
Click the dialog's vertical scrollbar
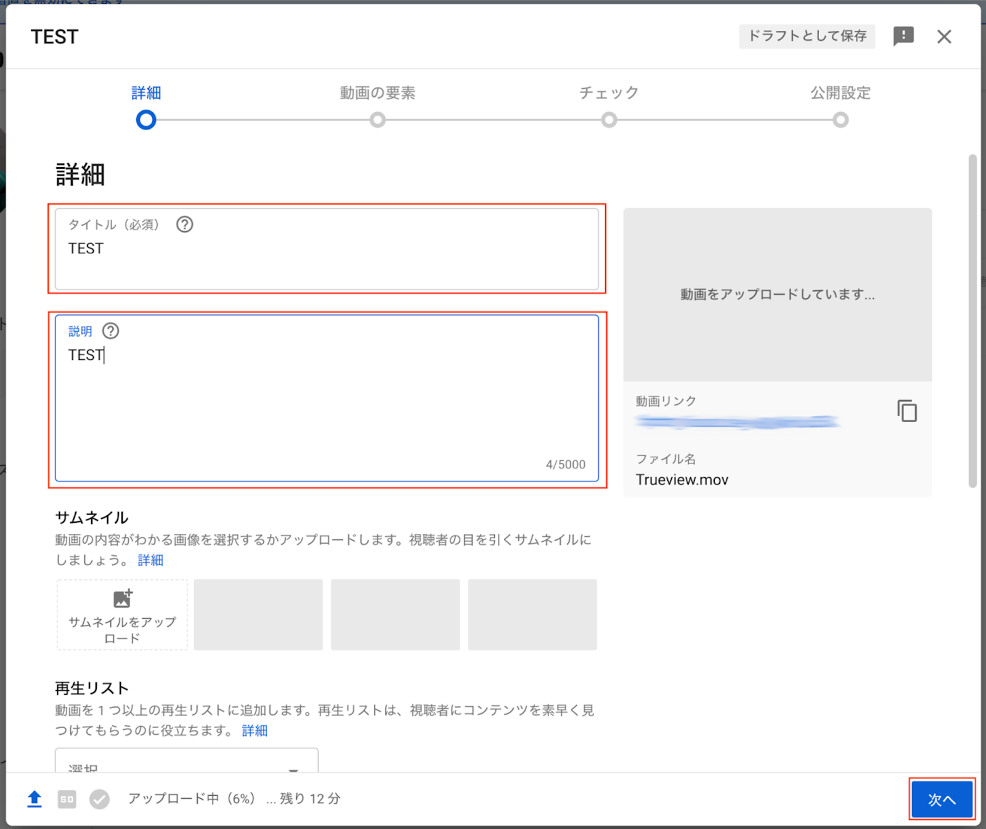coord(972,321)
